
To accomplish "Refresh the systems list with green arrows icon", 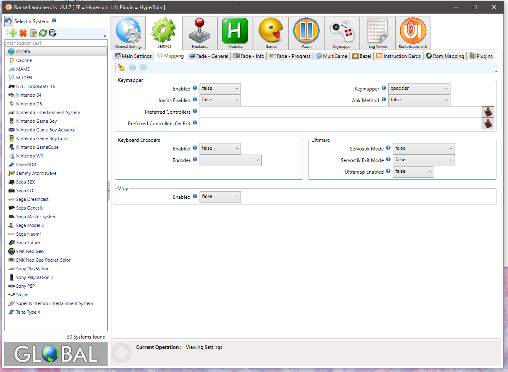I will 43,33.
